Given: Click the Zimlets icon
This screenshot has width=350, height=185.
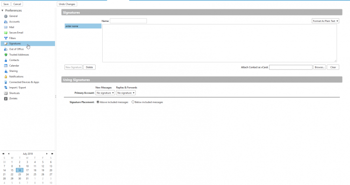Looking at the screenshot, I should tap(6, 98).
